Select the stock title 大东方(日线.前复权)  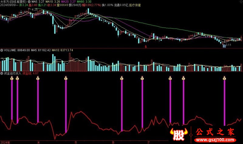[13, 2]
